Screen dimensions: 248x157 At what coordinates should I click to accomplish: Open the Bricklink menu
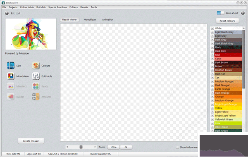tap(41, 7)
